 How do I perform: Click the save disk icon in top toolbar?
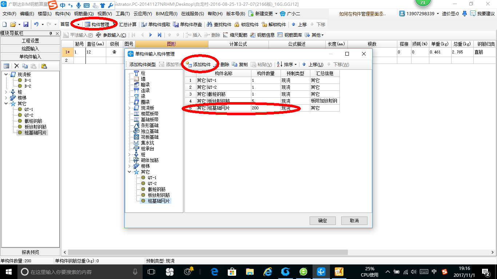[26, 24]
